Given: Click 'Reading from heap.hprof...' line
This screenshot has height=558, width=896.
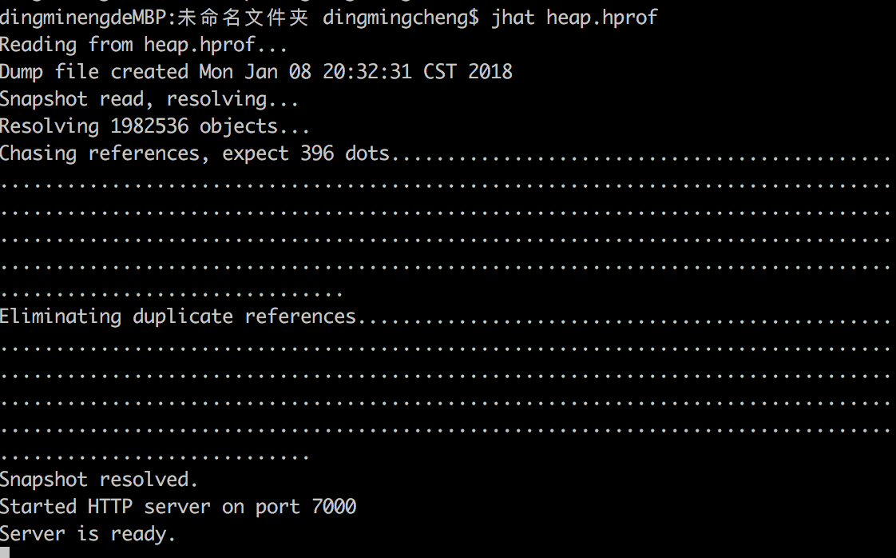Looking at the screenshot, I should click(x=144, y=45).
